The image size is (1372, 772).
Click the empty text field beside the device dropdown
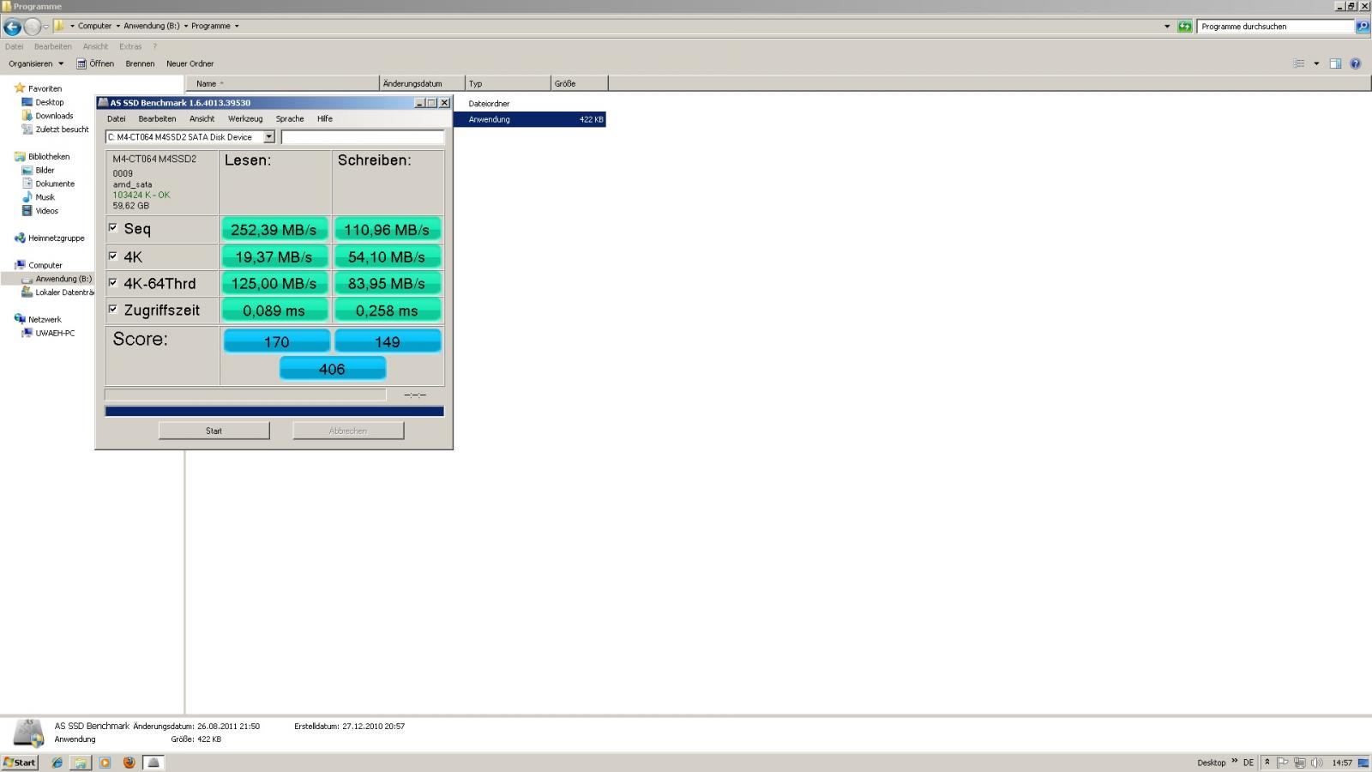tap(363, 137)
